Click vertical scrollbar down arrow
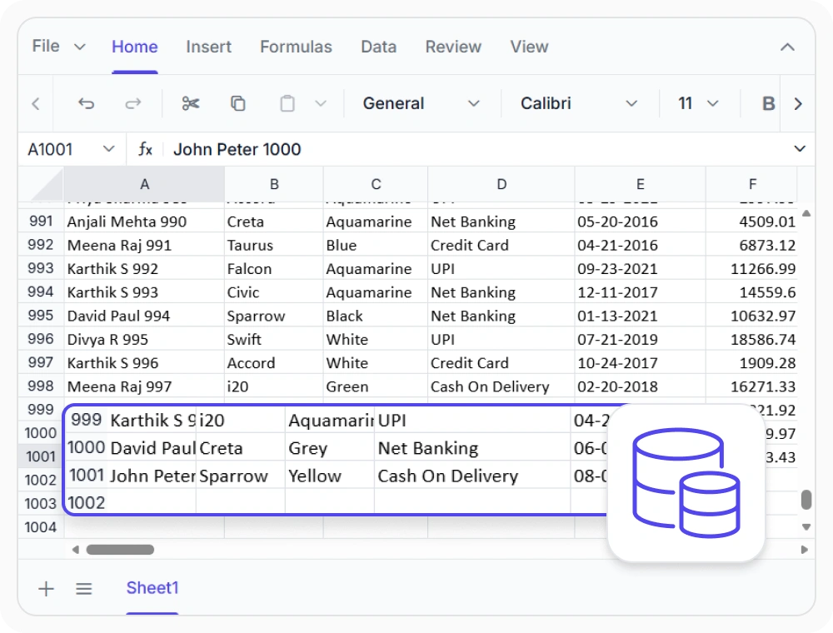 [x=806, y=526]
